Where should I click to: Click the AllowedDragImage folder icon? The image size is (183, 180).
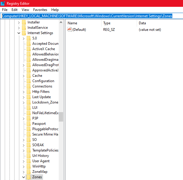click(28, 60)
